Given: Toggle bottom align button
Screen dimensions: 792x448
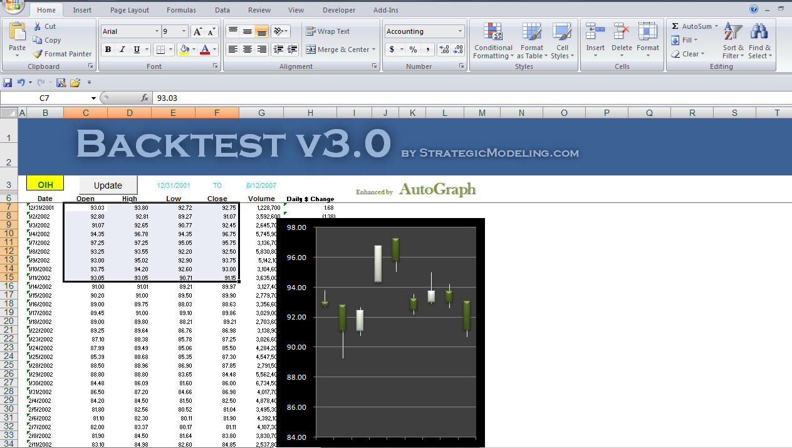Looking at the screenshot, I should 261,31.
